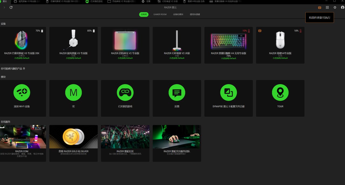The image size is (345, 185).
Task: Click the keyboard icon on the 黑寡妇蜘蛛 V4 tab
Action: [211, 1]
